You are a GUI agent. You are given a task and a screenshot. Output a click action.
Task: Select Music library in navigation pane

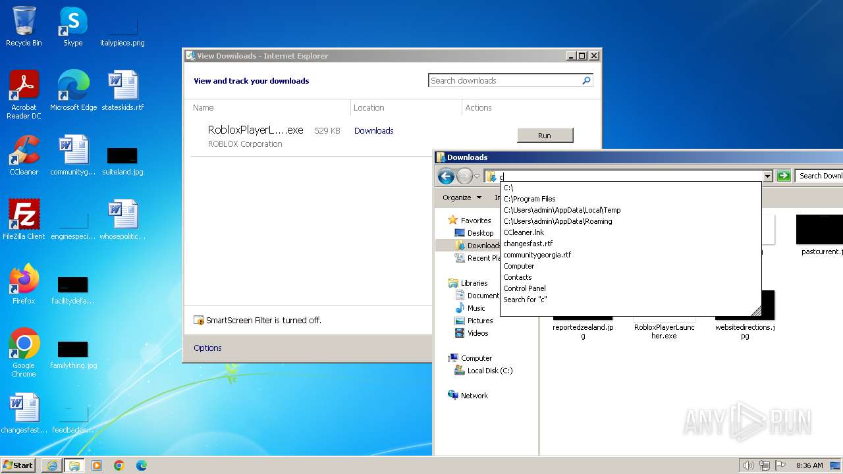click(x=470, y=308)
